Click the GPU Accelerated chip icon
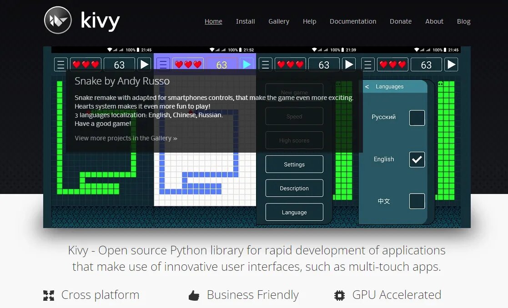Screen dimensions: 508x308 pyautogui.click(x=339, y=295)
